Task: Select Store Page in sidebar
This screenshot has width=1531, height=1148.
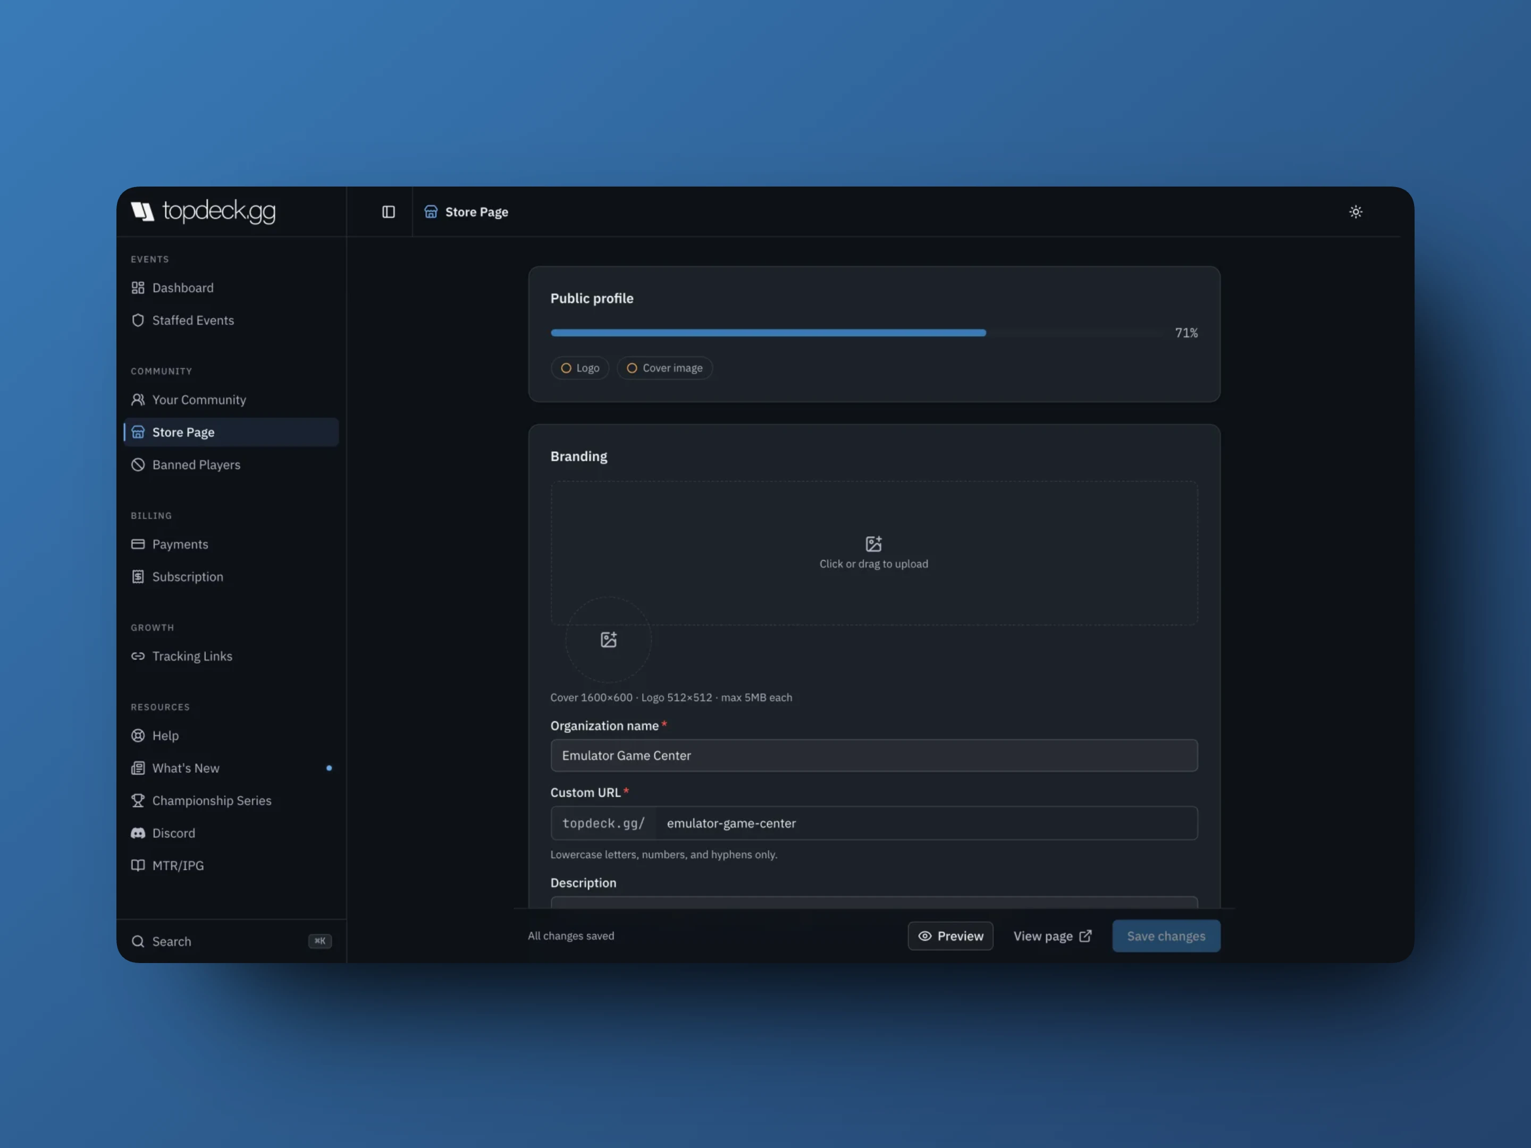Action: tap(231, 433)
